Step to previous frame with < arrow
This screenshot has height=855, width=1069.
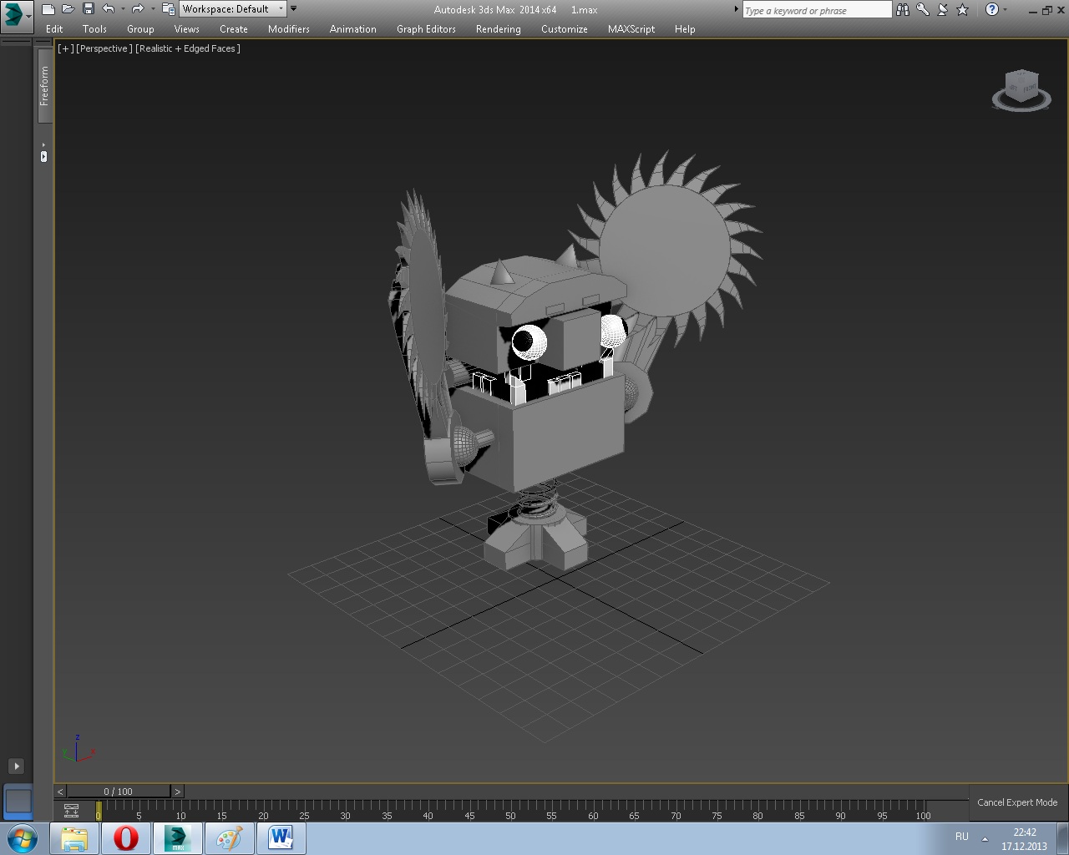pyautogui.click(x=60, y=792)
